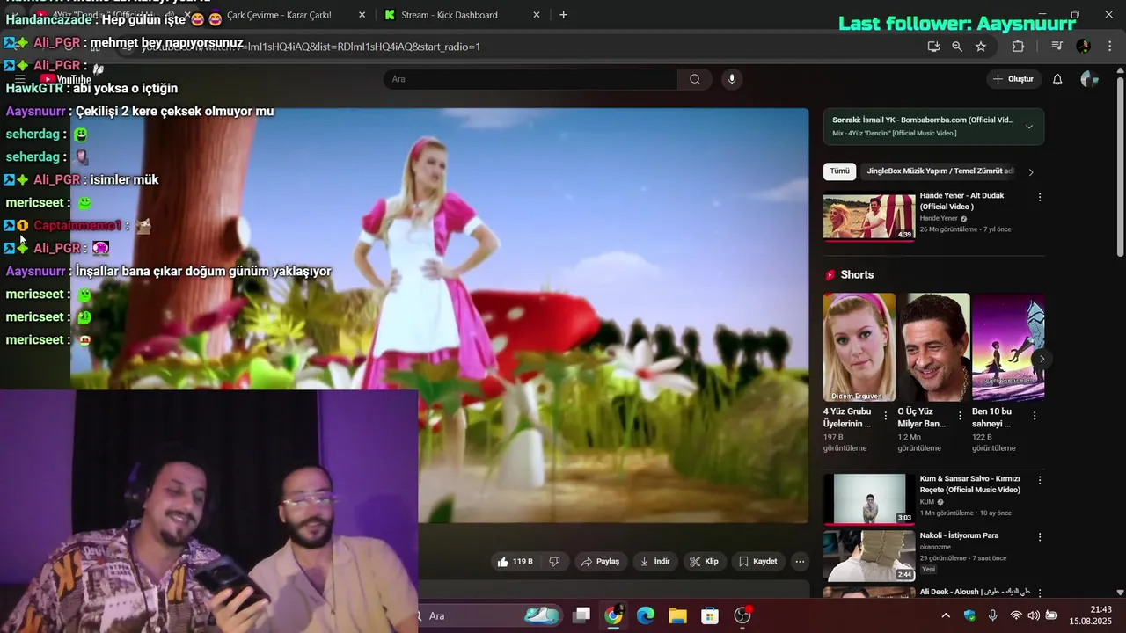The width and height of the screenshot is (1126, 633).
Task: Open Chrome's three-dot menu
Action: click(x=1110, y=47)
